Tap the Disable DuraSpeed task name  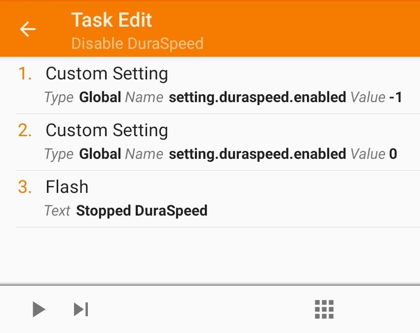coord(137,43)
